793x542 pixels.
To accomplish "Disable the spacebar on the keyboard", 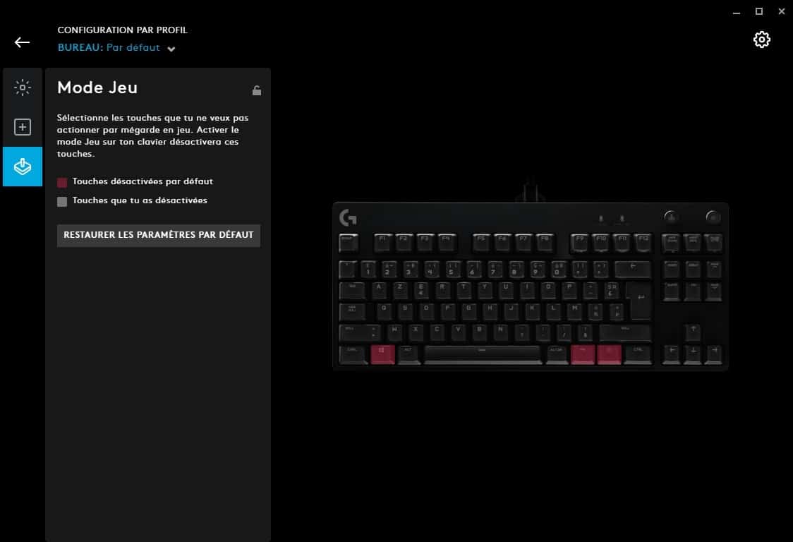I will (483, 354).
